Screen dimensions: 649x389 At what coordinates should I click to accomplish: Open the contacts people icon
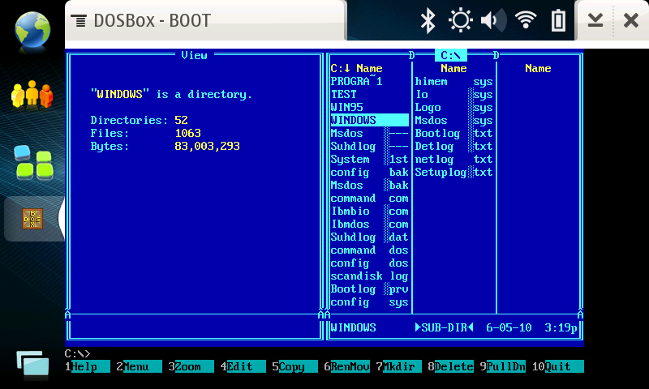pos(32,94)
